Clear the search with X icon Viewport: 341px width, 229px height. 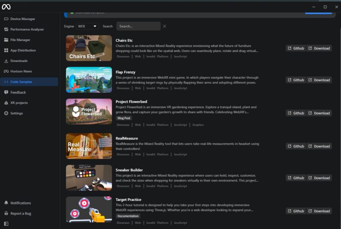point(164,26)
